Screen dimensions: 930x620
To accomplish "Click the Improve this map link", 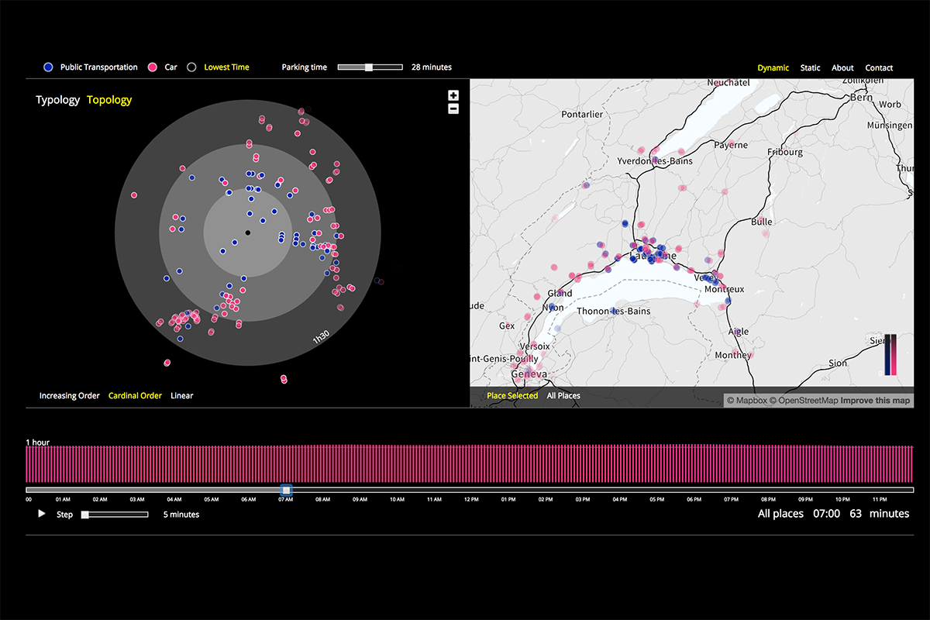I will pyautogui.click(x=876, y=401).
